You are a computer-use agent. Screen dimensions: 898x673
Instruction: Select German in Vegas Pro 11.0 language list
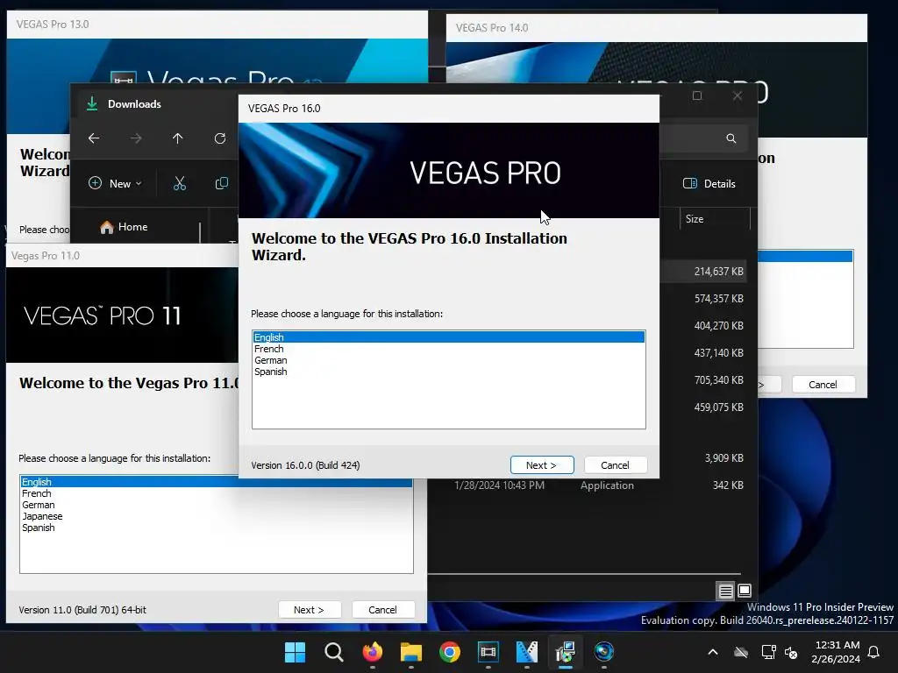click(x=216, y=505)
